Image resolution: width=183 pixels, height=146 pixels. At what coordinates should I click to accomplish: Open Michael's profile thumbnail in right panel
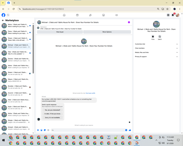(156, 24)
